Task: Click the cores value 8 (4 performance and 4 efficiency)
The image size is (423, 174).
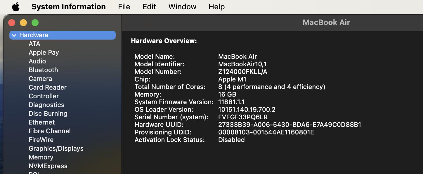Action: [272, 87]
